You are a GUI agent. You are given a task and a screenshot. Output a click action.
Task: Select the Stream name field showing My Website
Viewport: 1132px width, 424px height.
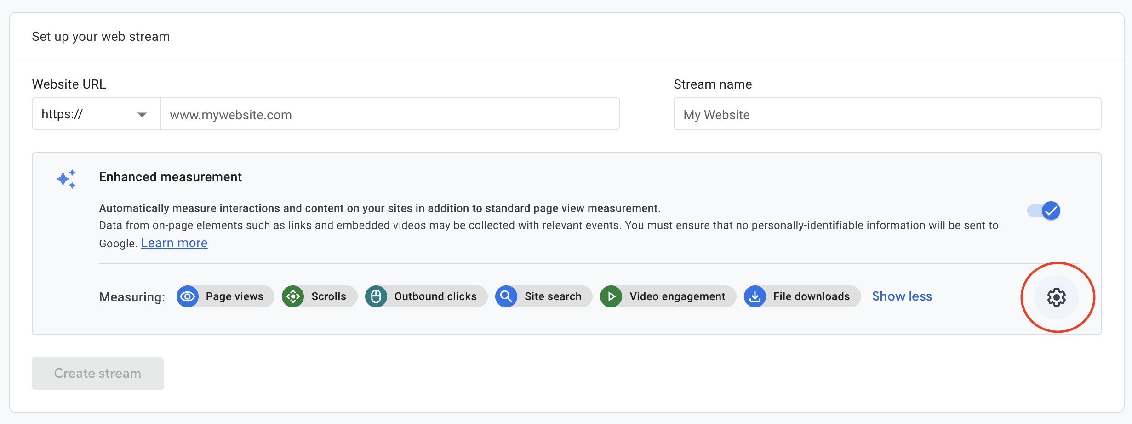coord(887,114)
